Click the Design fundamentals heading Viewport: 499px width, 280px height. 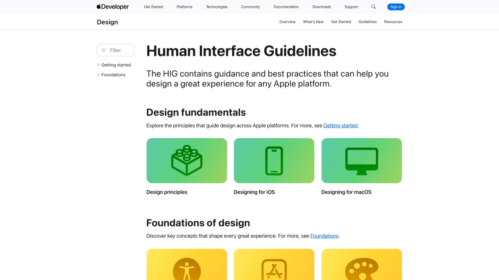[x=196, y=112]
